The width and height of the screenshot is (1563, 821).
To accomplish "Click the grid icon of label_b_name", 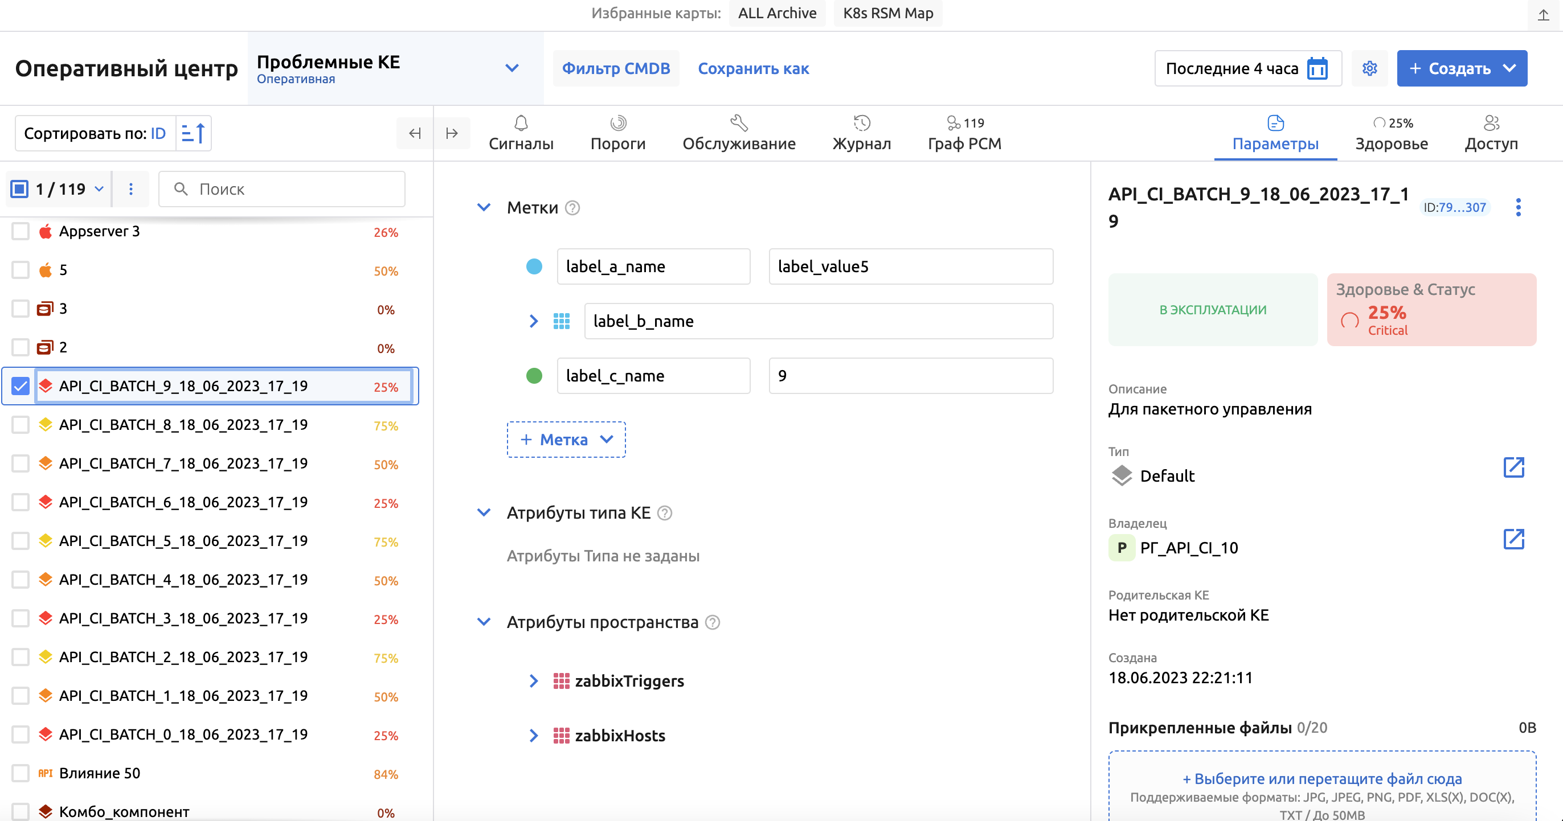I will 562,321.
